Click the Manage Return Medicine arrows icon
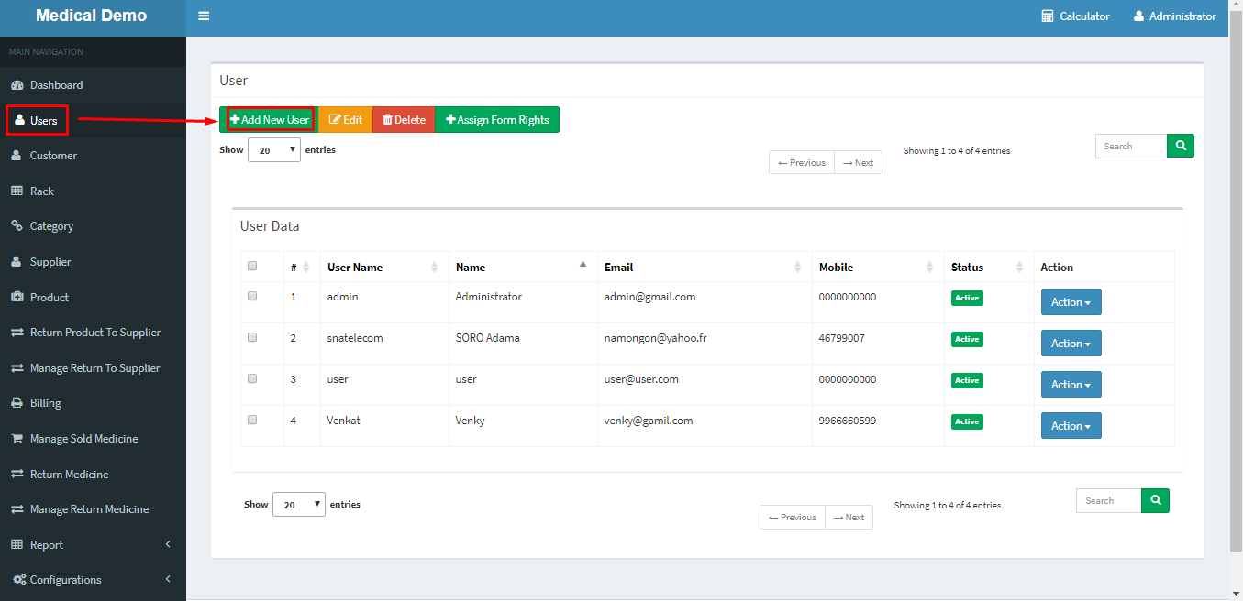This screenshot has width=1243, height=601. pos(17,509)
